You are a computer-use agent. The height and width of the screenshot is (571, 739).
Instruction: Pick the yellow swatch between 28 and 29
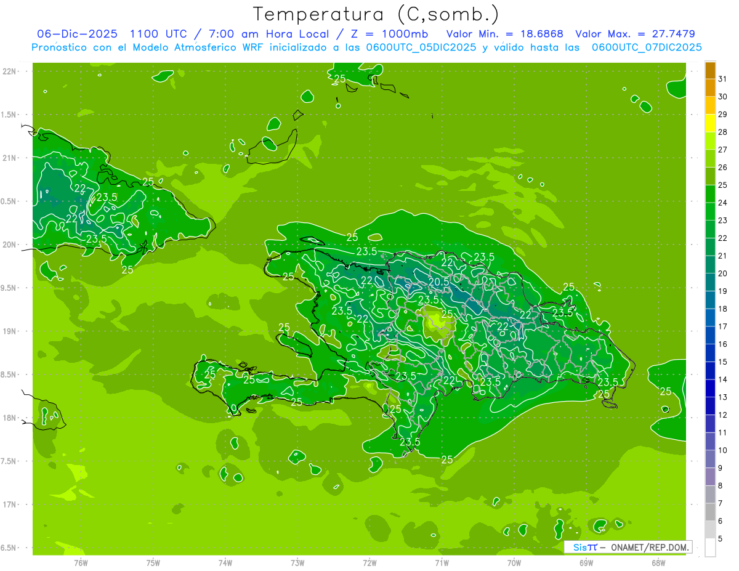pyautogui.click(x=710, y=123)
